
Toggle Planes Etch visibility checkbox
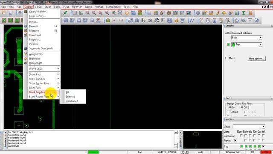(x=246, y=140)
